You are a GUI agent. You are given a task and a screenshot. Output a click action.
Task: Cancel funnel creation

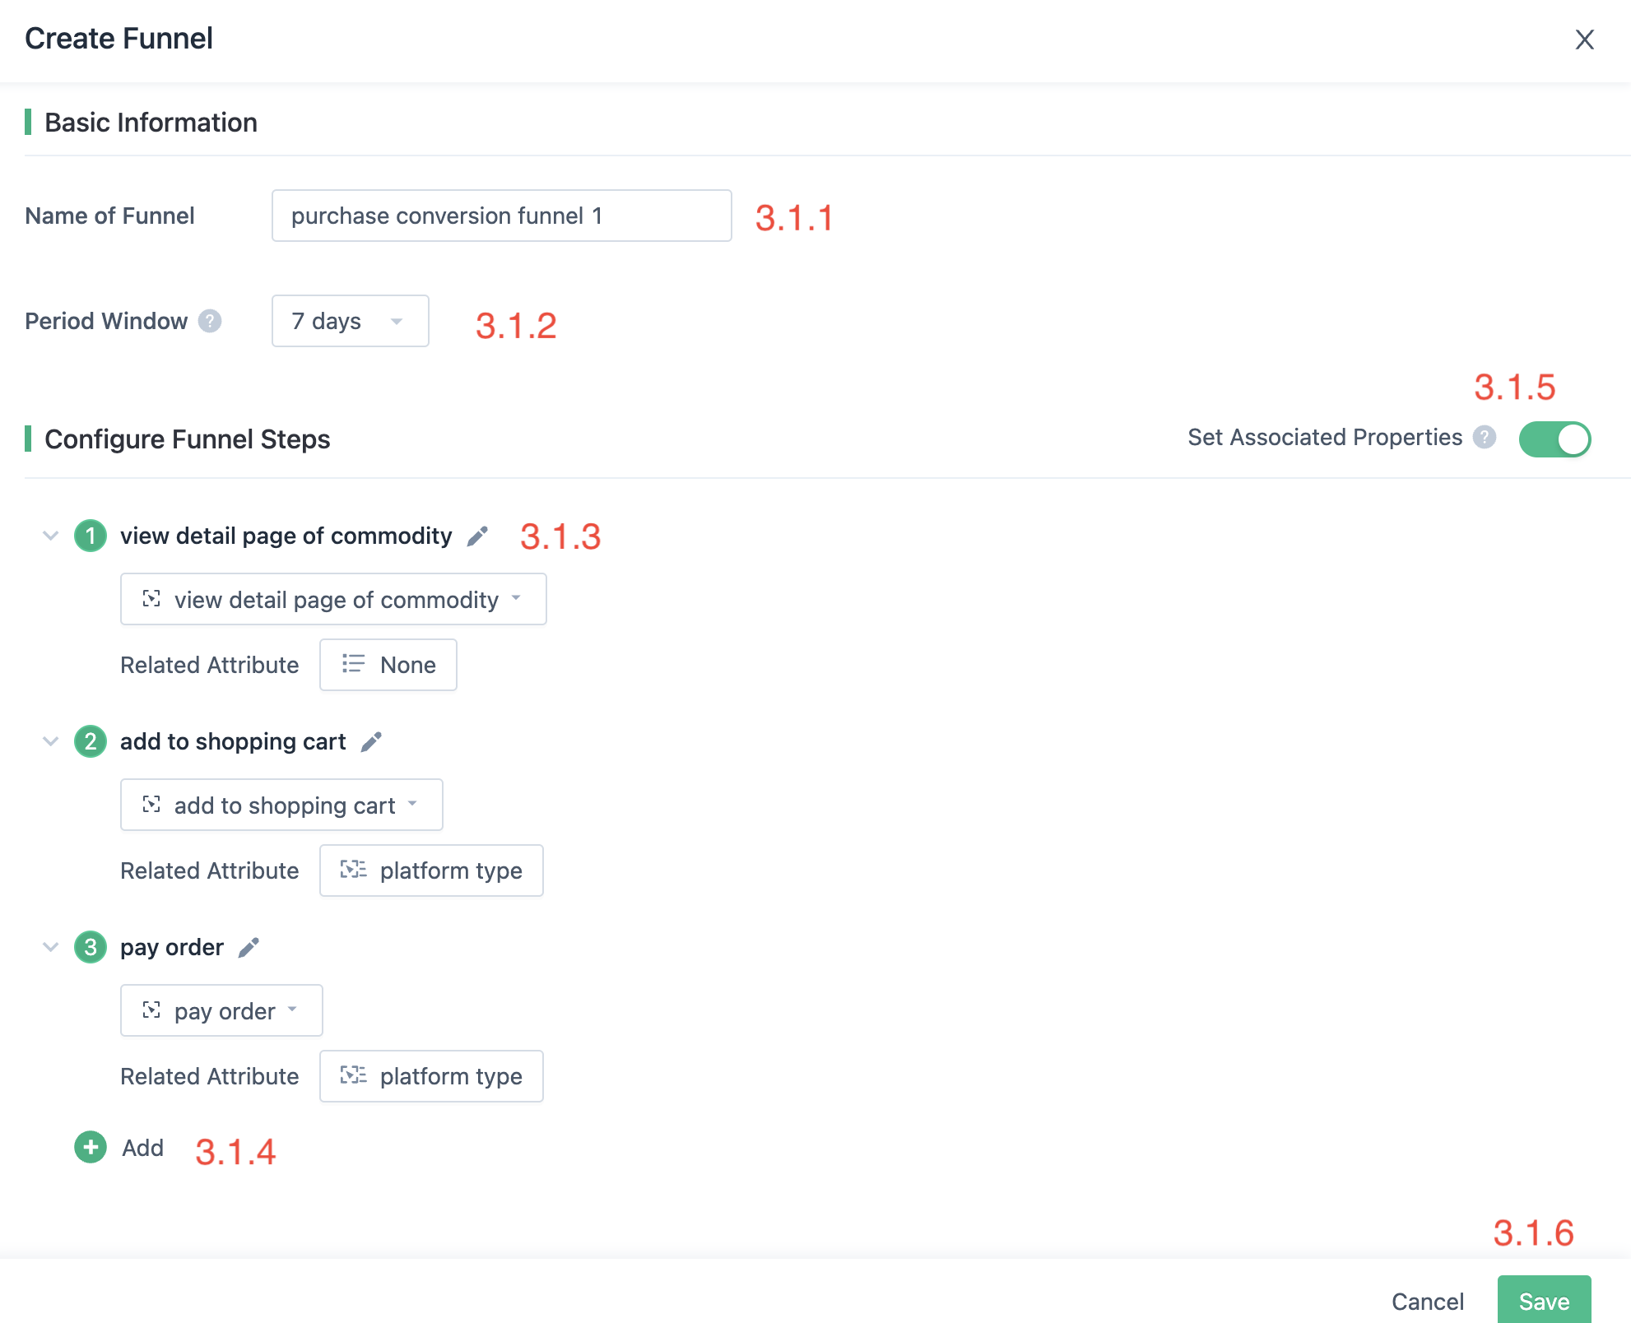1428,1300
